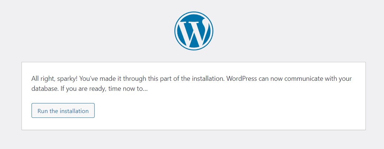Viewport: 384px width, 149px height.
Task: Click the word 'sparky' in the message
Action: pos(67,79)
